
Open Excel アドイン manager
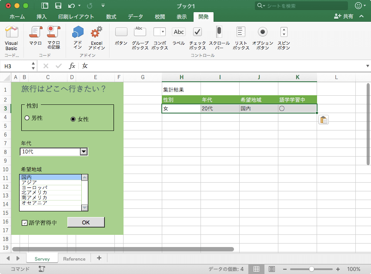[x=97, y=38]
